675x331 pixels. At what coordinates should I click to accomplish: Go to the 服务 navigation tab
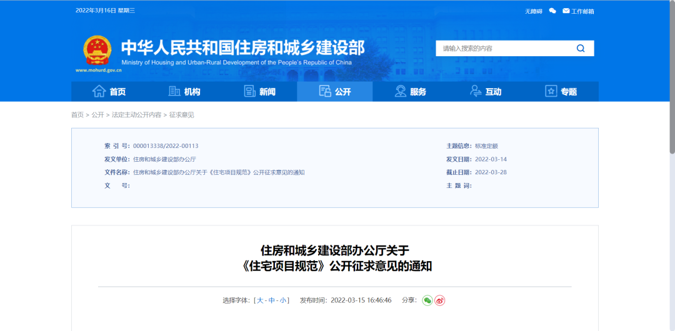410,92
